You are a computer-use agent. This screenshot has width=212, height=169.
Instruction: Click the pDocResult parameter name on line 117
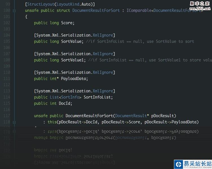coord(162,116)
